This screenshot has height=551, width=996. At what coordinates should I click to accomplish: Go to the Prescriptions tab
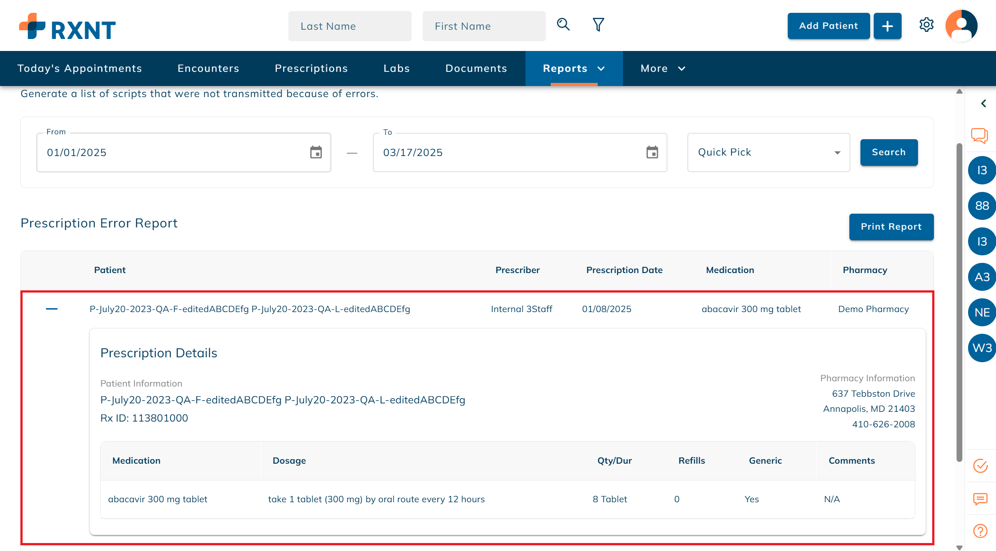311,68
